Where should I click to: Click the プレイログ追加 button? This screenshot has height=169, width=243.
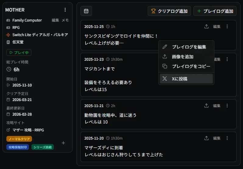coord(215,11)
